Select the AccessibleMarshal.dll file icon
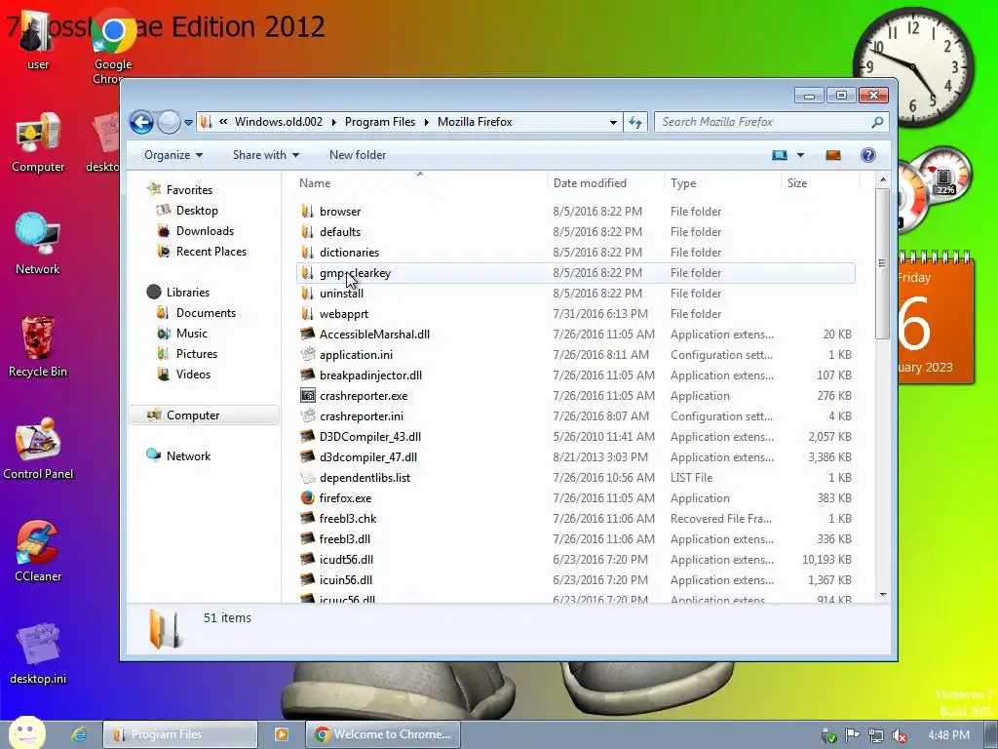 click(x=307, y=334)
